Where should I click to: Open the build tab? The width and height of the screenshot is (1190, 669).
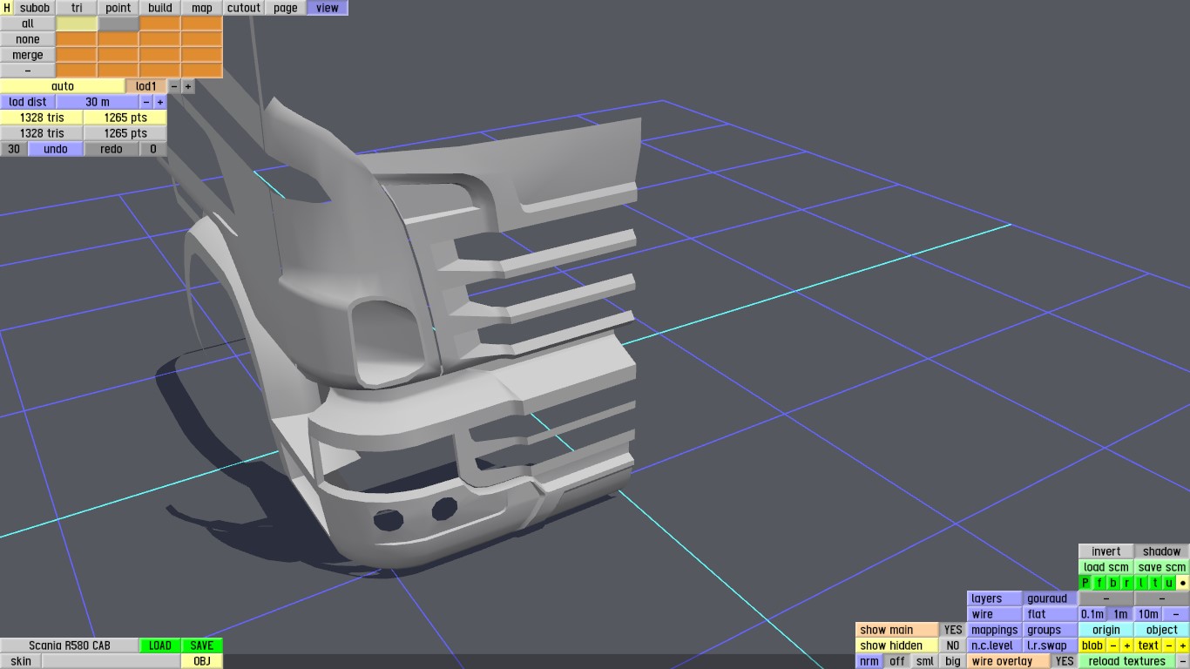point(160,8)
